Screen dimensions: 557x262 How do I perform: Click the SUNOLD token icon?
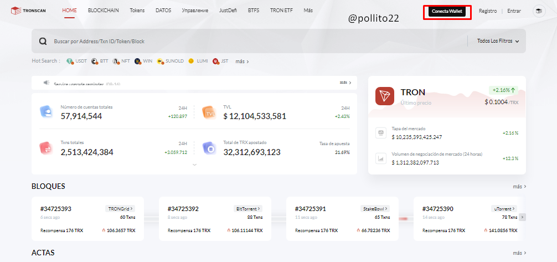click(160, 61)
